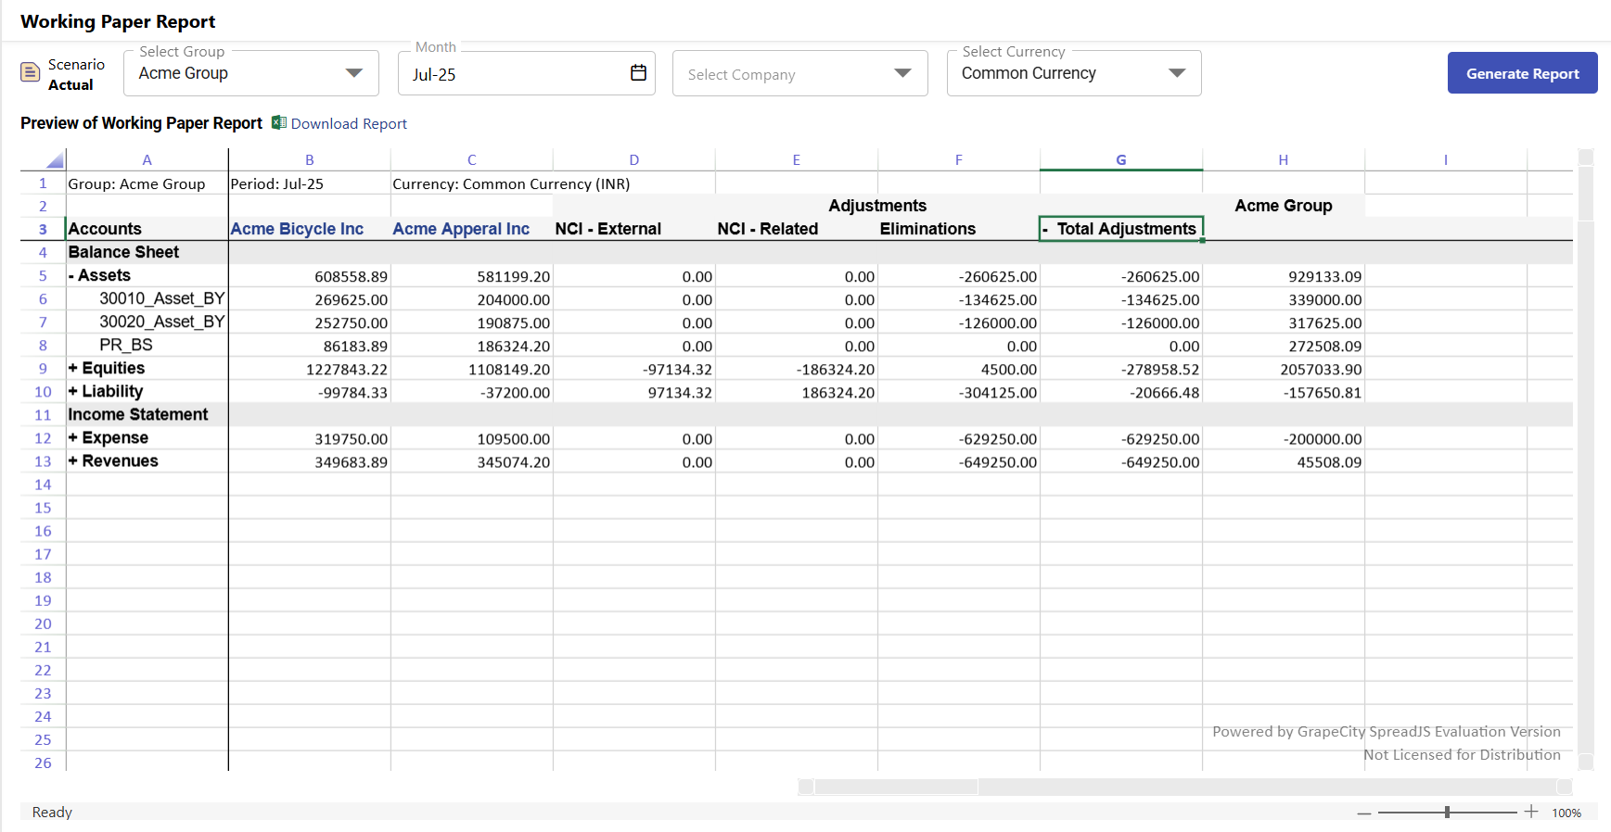Select column header C
The image size is (1611, 832).
point(472,159)
